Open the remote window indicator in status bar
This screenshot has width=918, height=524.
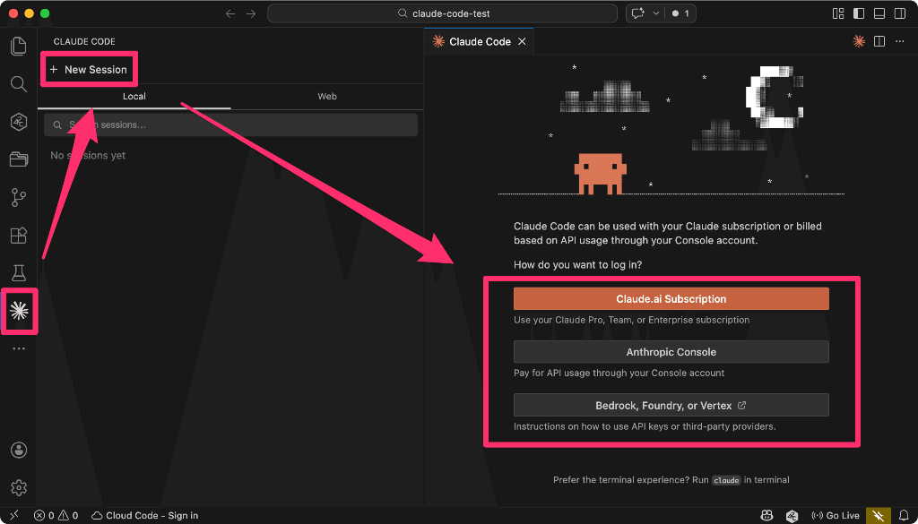14,515
